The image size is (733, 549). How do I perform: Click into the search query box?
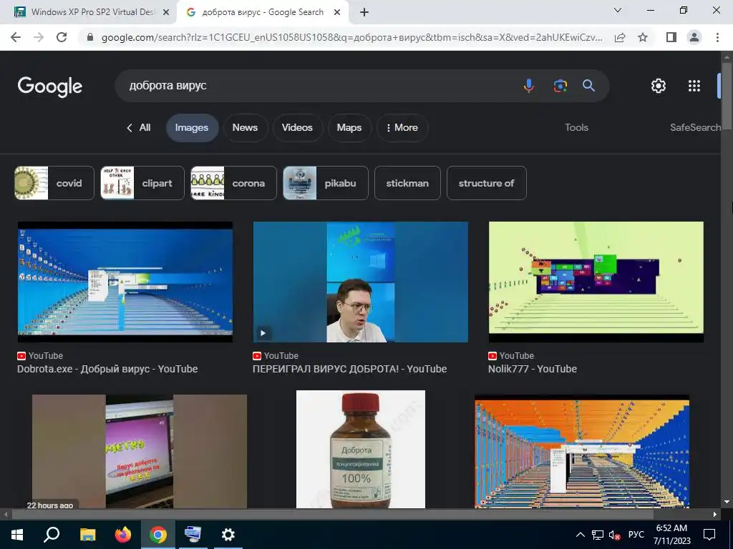click(318, 86)
